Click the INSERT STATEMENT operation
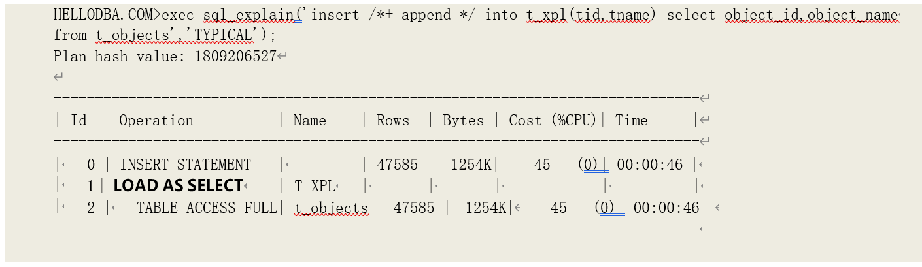Screen dimensions: 922x267 [x=185, y=165]
